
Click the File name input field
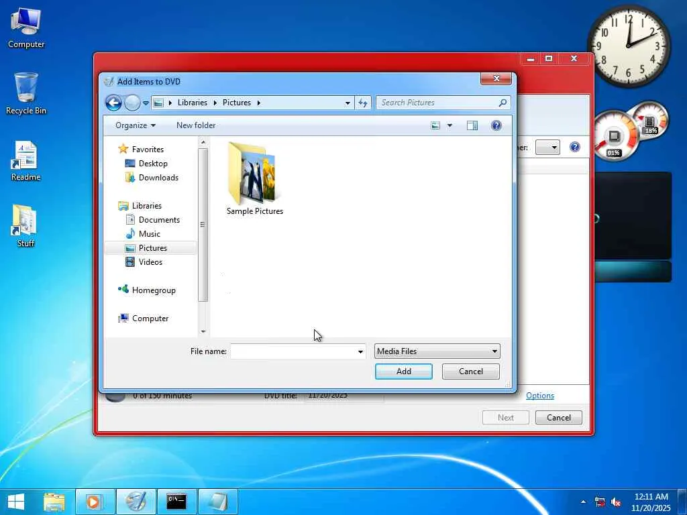tap(293, 351)
